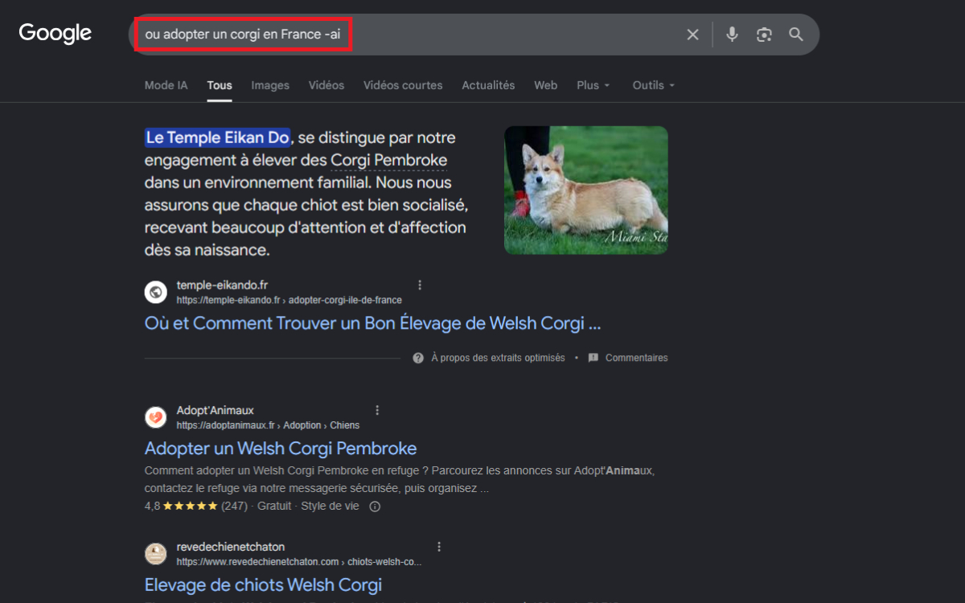Open image search using the camera lens icon

click(764, 35)
